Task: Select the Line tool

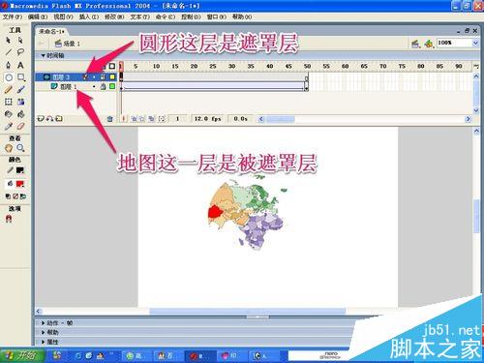Action: [x=9, y=52]
